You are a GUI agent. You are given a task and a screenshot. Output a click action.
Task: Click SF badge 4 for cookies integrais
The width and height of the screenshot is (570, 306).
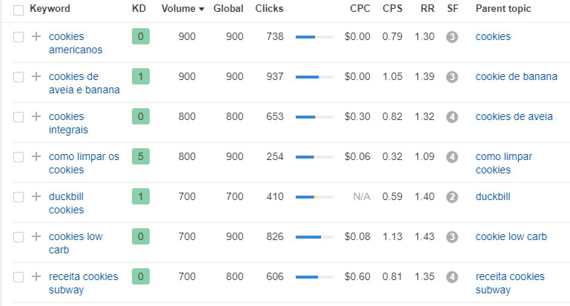click(452, 116)
